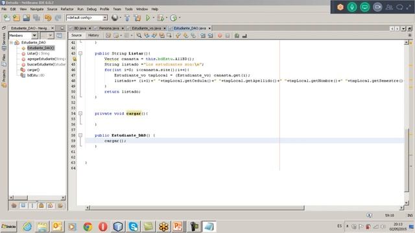Switch to the Persona.java editor tab
This screenshot has height=233, width=415.
point(109,28)
